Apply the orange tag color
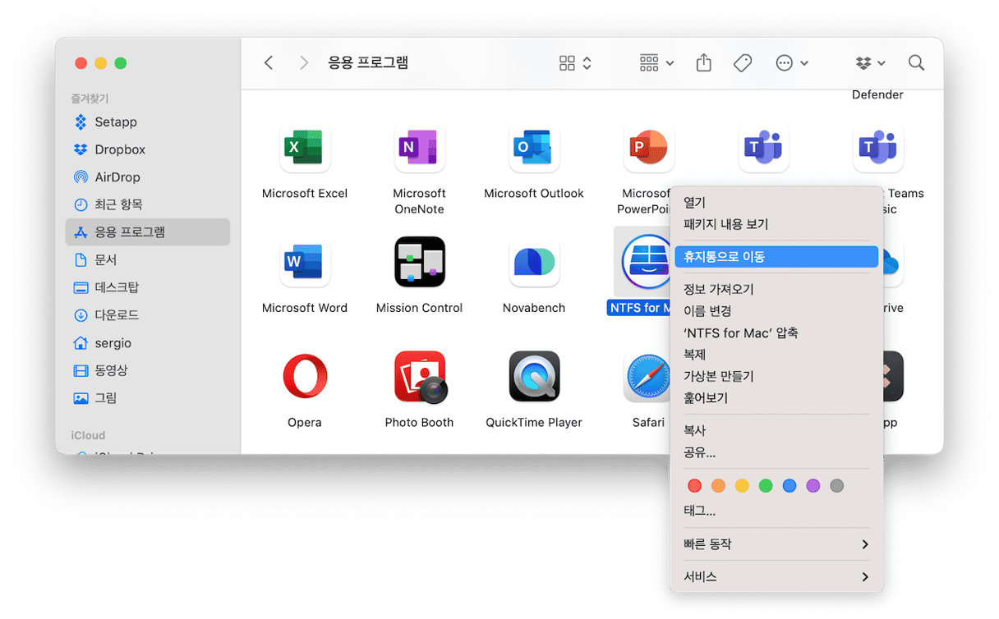Screen dimensions: 999x619 point(719,486)
